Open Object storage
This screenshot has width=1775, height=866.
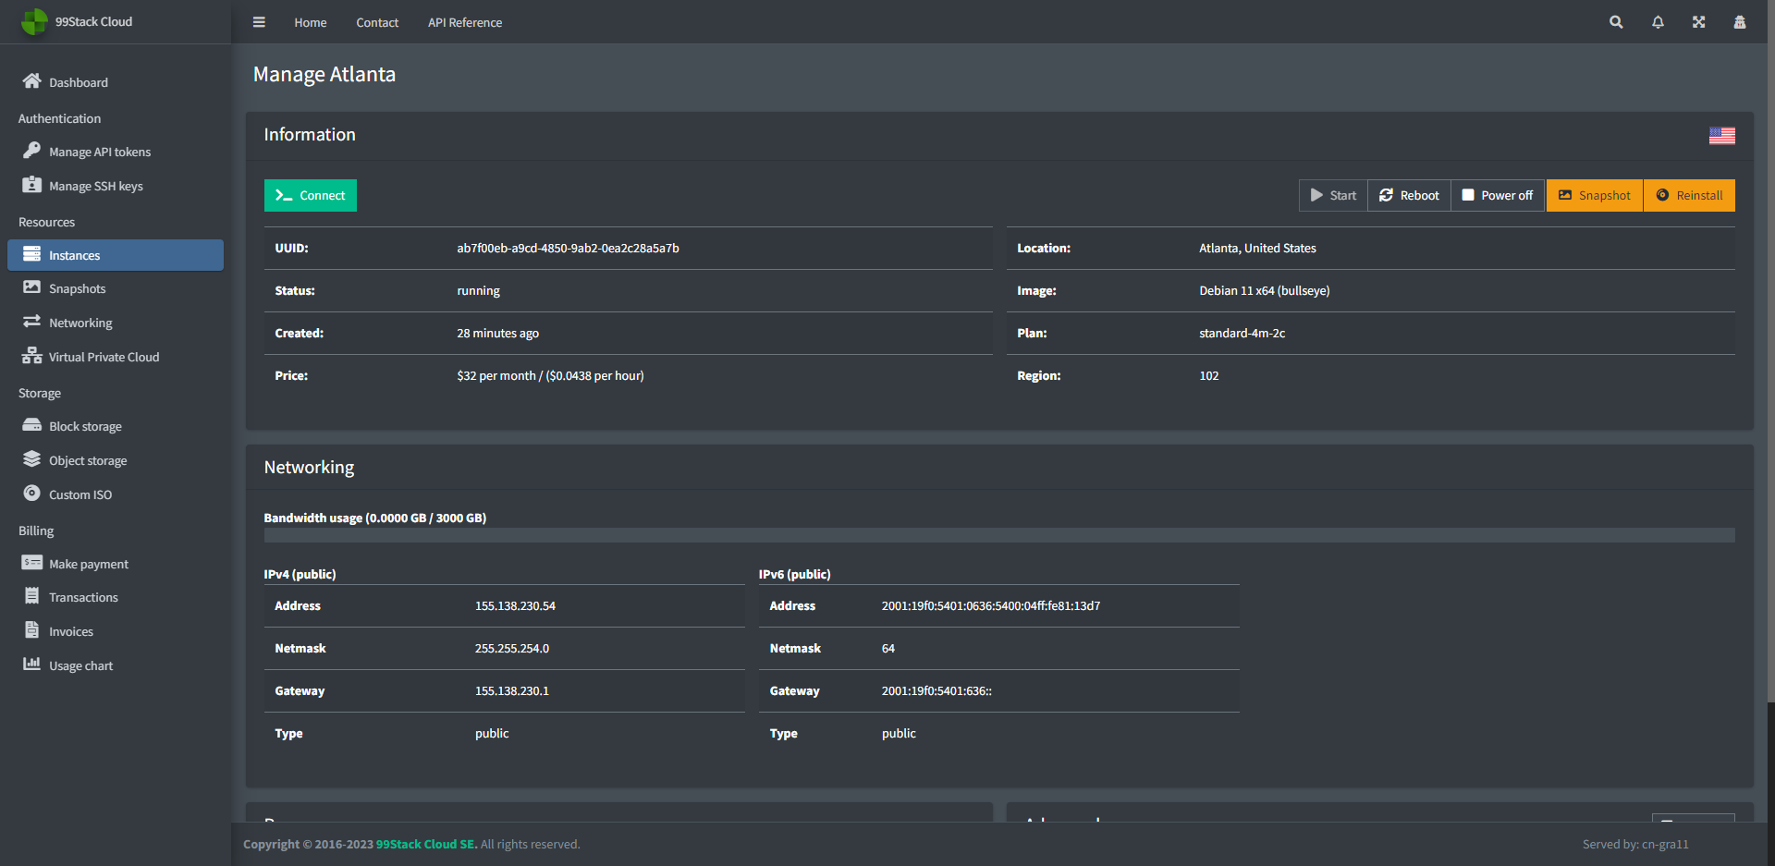click(x=116, y=460)
